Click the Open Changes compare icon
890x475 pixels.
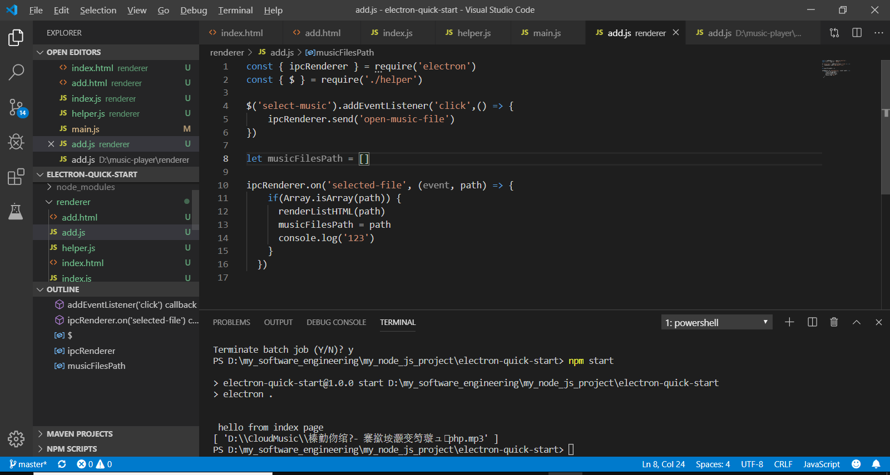[x=834, y=33]
